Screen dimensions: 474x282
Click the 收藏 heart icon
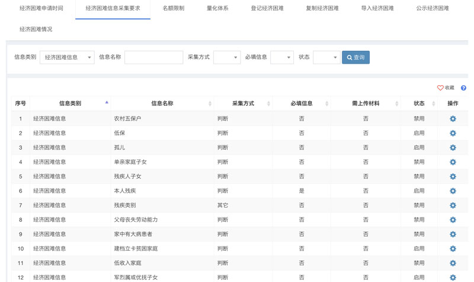coord(441,88)
